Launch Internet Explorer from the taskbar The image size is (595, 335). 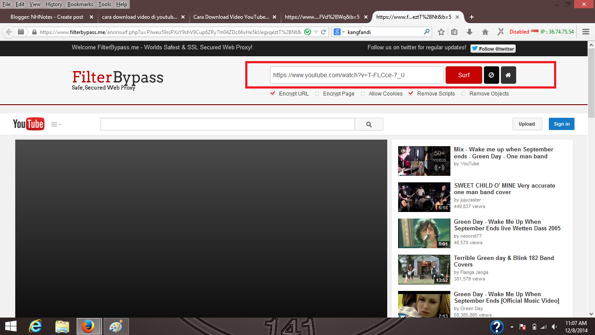coord(35,326)
